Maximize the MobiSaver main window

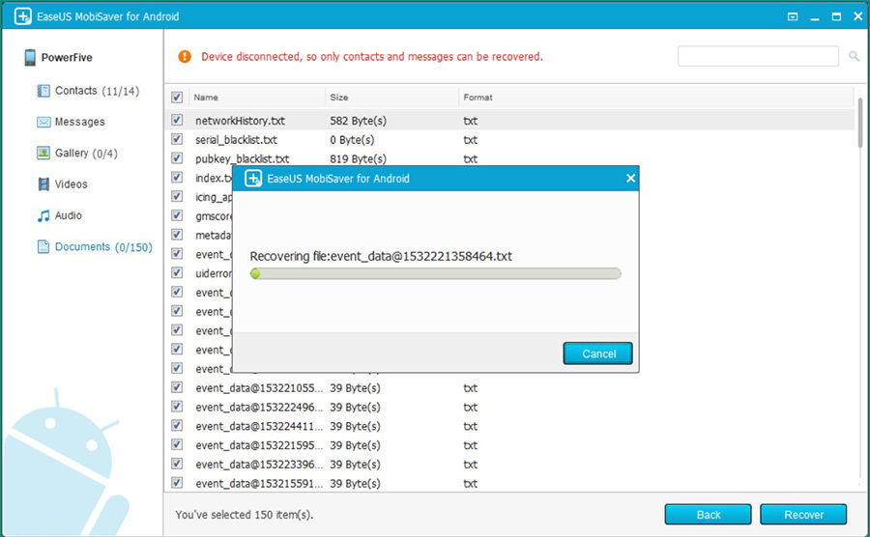click(836, 16)
